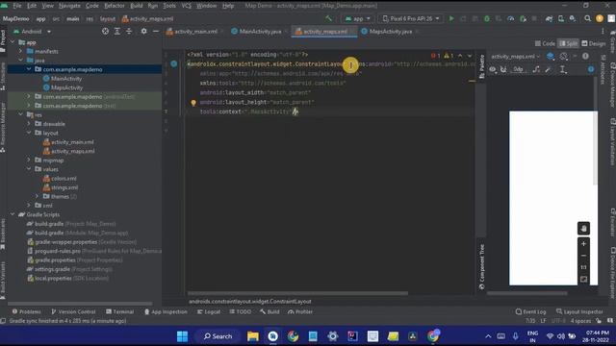Switch to the MainActivity.java tab
Viewport: 616px width, 346px height.
tap(256, 32)
